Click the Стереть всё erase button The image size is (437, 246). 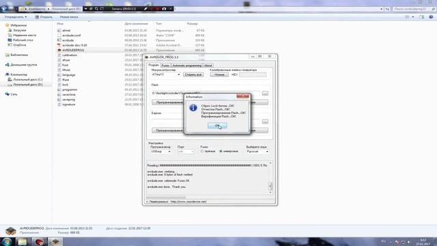(x=193, y=74)
